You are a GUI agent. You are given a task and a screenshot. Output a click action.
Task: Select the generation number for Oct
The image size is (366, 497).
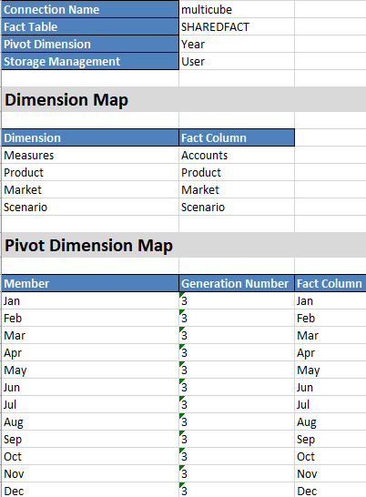click(x=237, y=456)
